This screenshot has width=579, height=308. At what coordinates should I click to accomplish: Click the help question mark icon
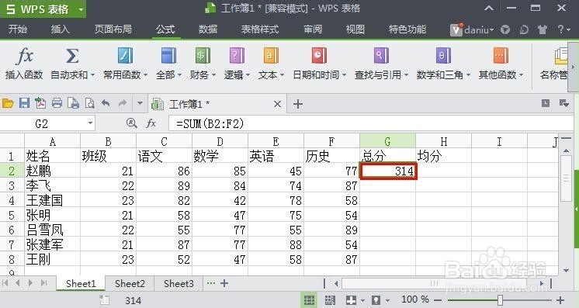pos(560,29)
